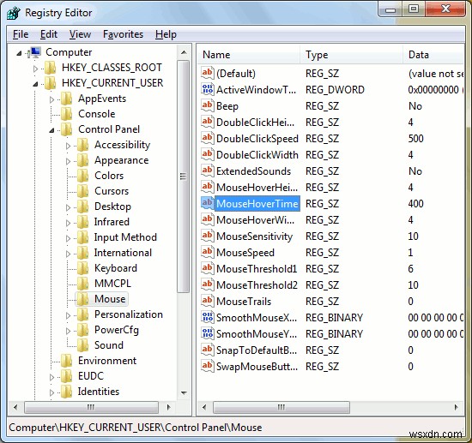The image size is (472, 443).
Task: Expand the PowerCfg key
Action: (68, 332)
